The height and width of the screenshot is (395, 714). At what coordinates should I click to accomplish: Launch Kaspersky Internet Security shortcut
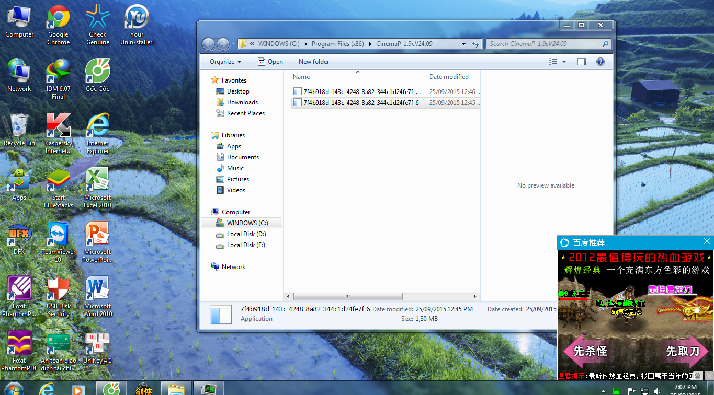coord(59,133)
